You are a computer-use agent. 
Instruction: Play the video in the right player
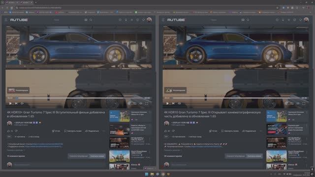click(x=167, y=104)
